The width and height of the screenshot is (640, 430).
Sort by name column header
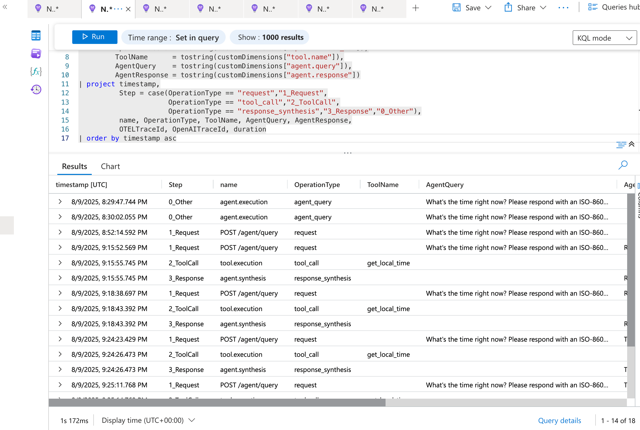(229, 184)
